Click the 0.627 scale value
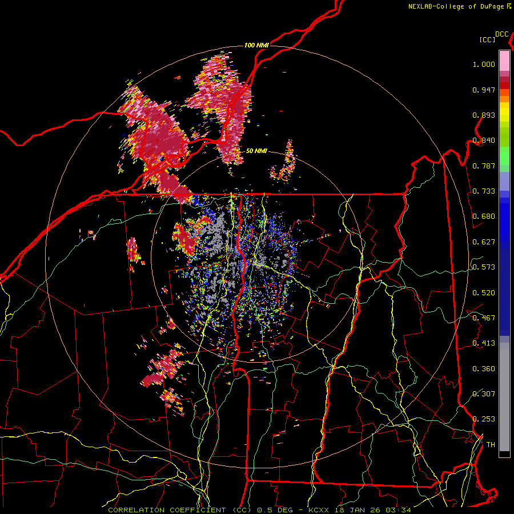This screenshot has height=514, width=514. (484, 242)
